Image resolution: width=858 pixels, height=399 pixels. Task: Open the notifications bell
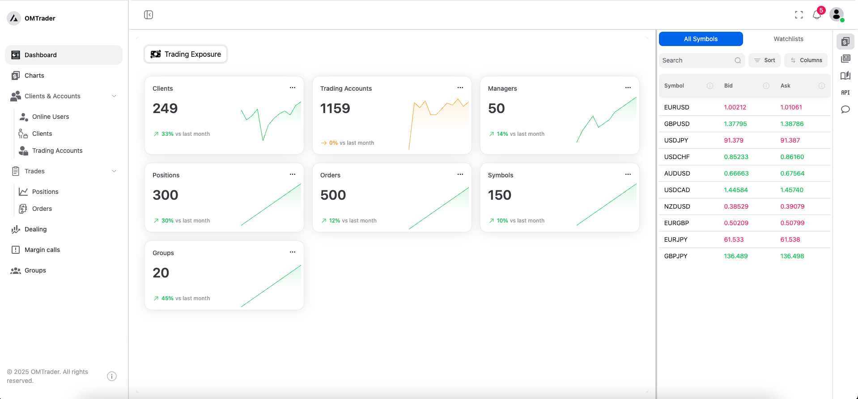pos(817,15)
